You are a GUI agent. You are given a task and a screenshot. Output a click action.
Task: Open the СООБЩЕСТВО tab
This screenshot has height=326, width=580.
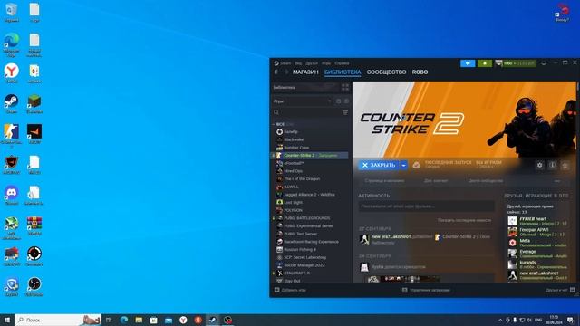pos(386,72)
